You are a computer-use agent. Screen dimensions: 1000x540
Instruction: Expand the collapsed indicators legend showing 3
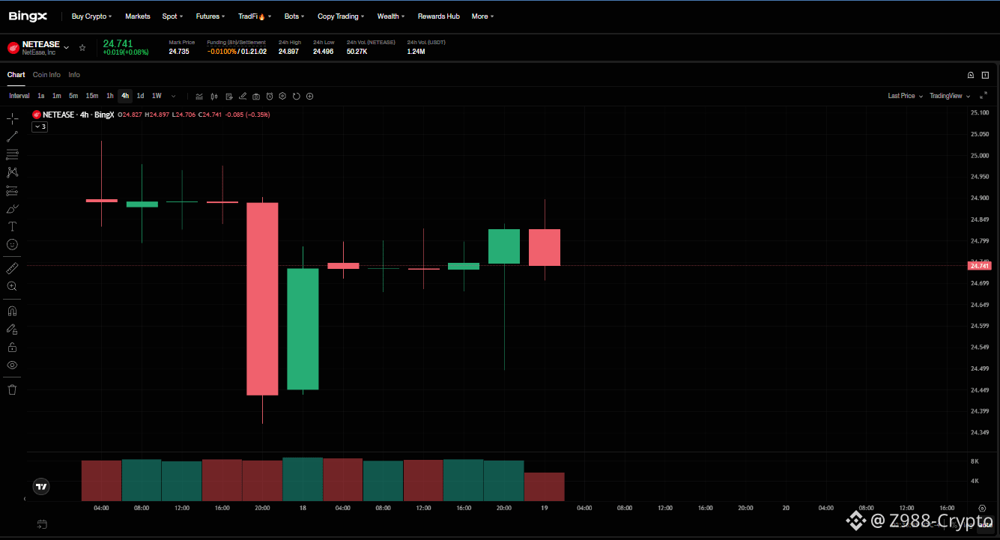[x=40, y=127]
